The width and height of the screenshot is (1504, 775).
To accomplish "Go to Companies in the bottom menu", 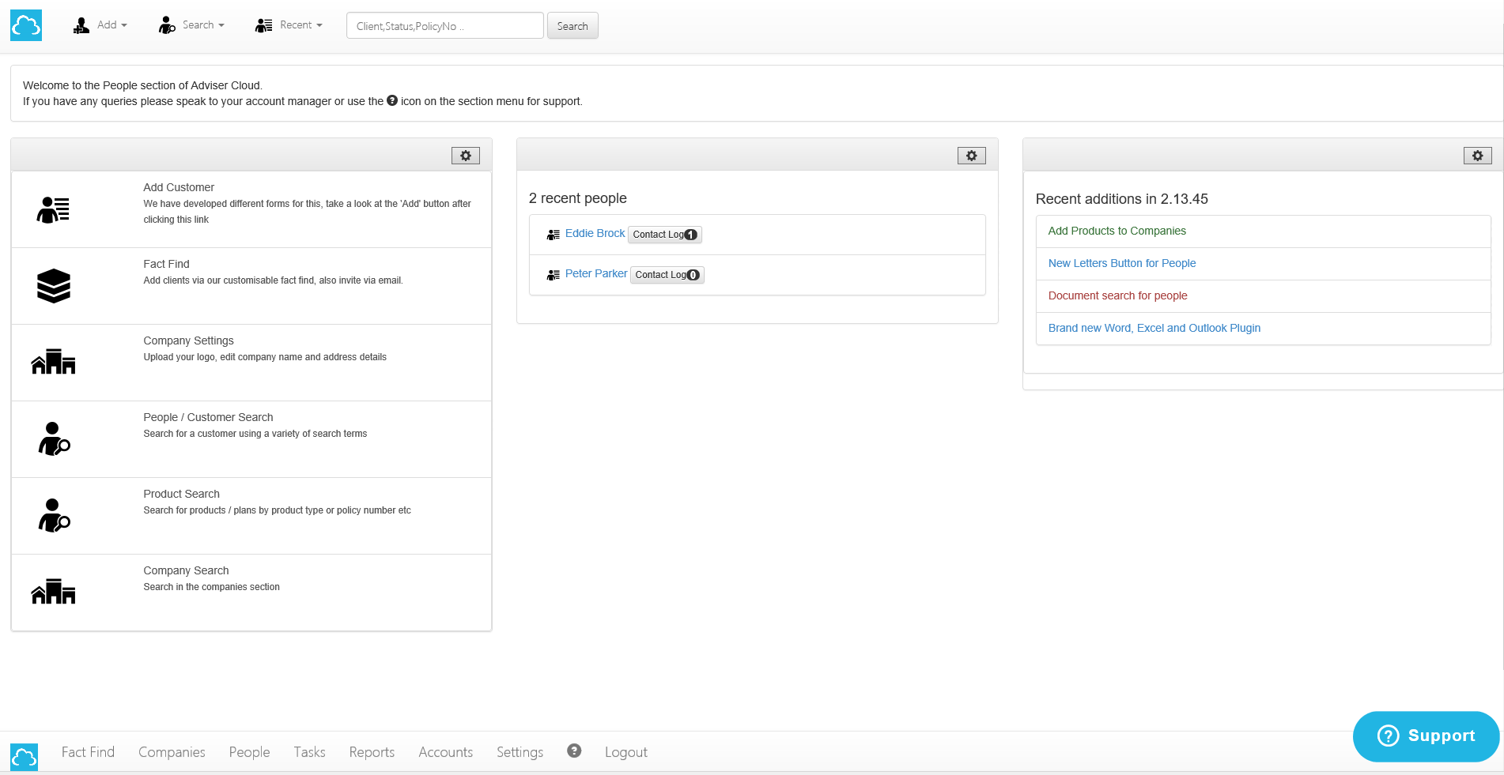I will click(x=172, y=752).
